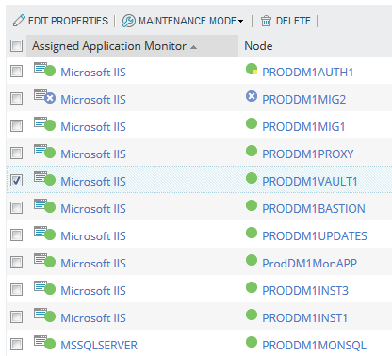
Task: Click application status icon for PRODDM1PROXY row
Action: (44, 151)
